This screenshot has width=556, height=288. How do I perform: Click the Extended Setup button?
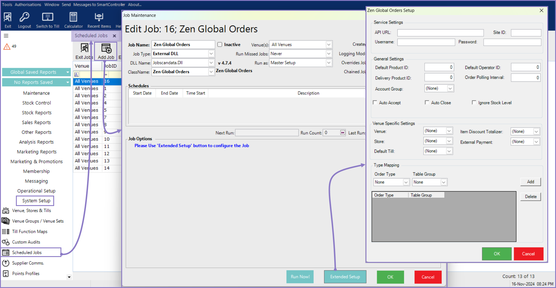tap(345, 277)
